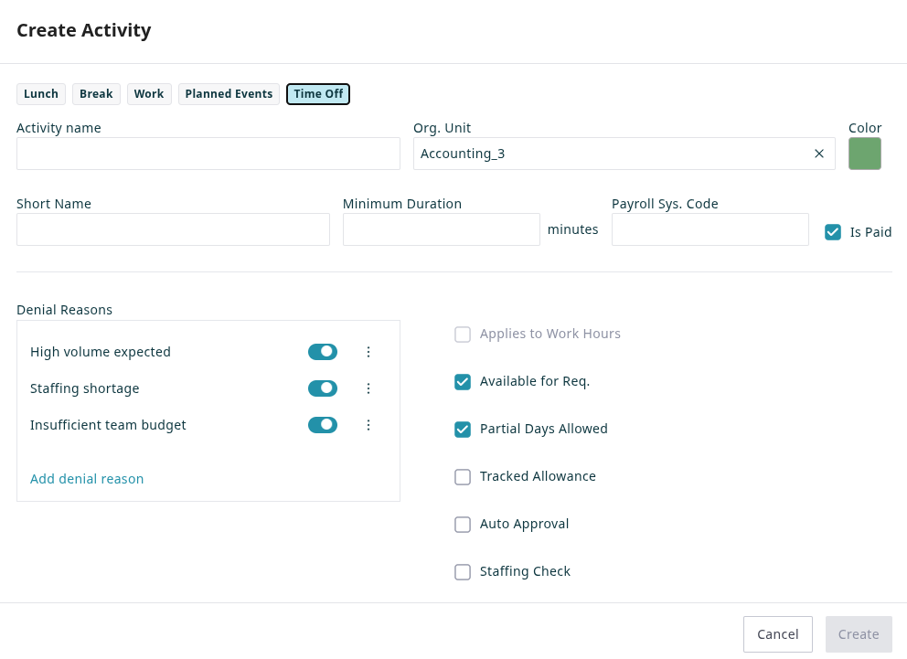Open the Org. Unit dropdown field
Viewport: 907px width, 659px height.
pos(608,154)
